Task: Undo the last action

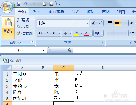Action: (25, 4)
